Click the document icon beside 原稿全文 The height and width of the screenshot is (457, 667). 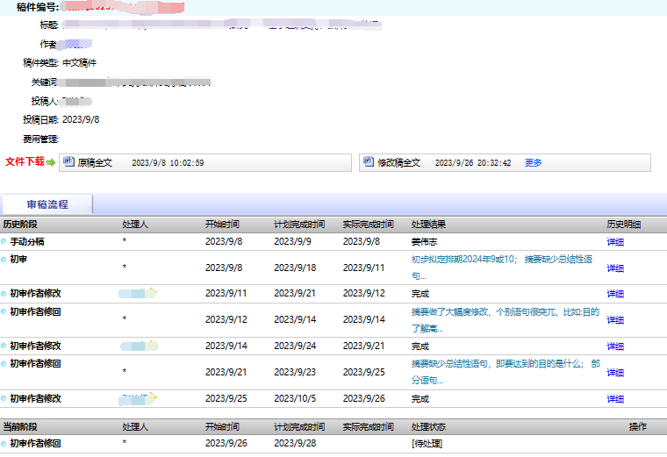[x=68, y=162]
